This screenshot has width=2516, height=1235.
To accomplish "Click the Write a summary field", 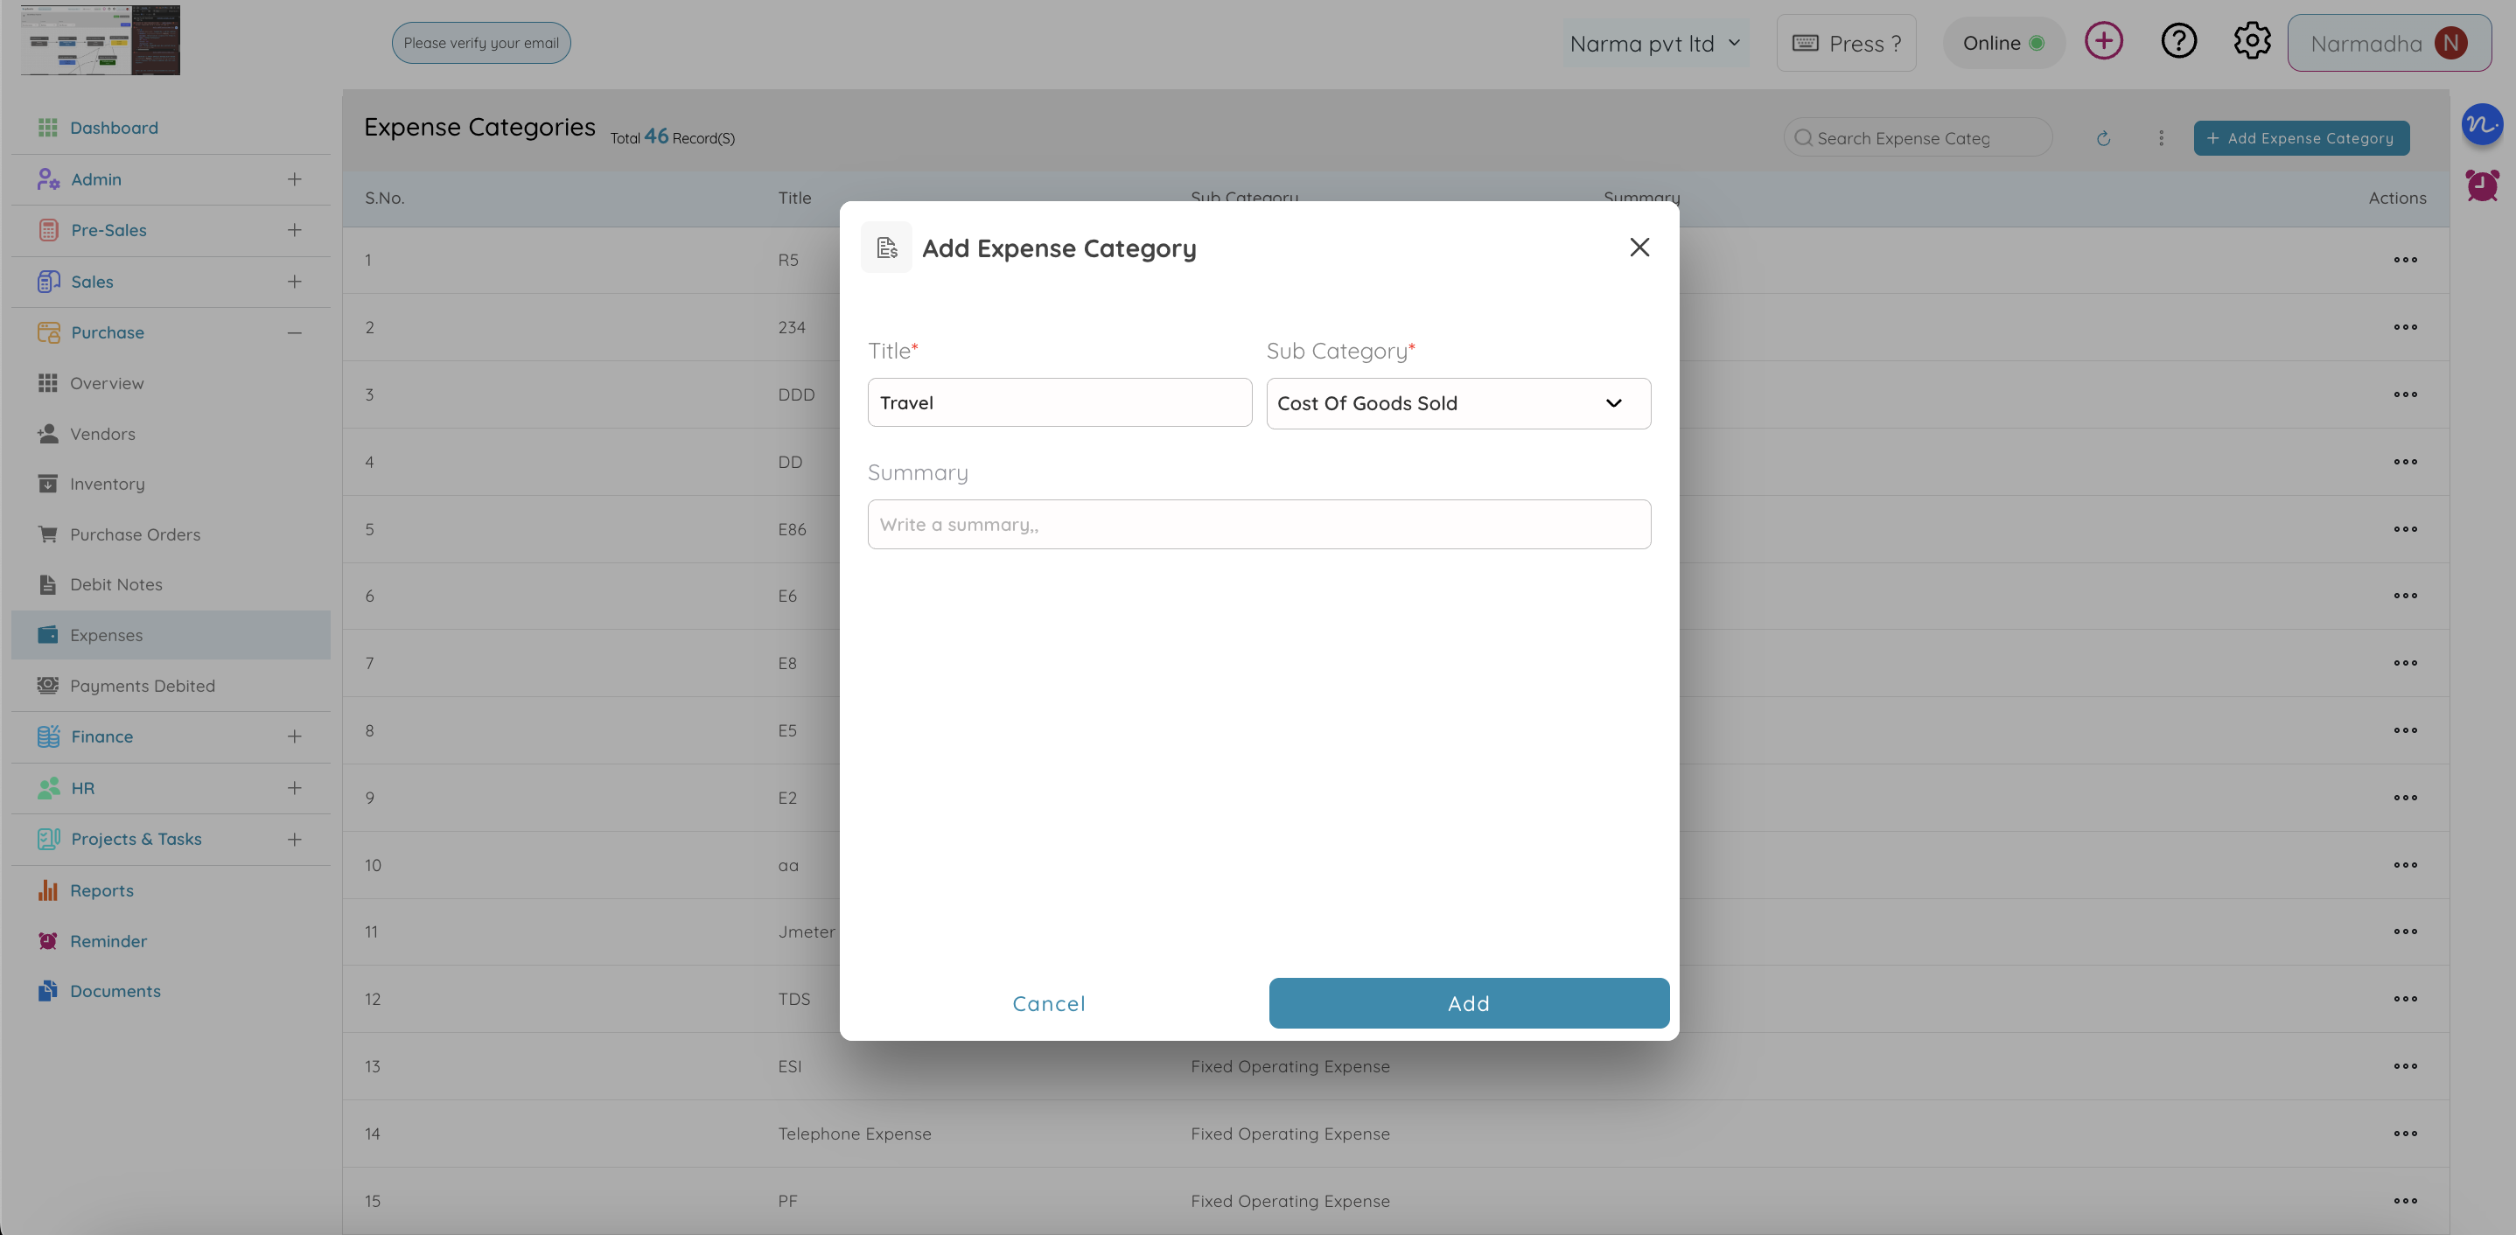I will pos(1259,524).
